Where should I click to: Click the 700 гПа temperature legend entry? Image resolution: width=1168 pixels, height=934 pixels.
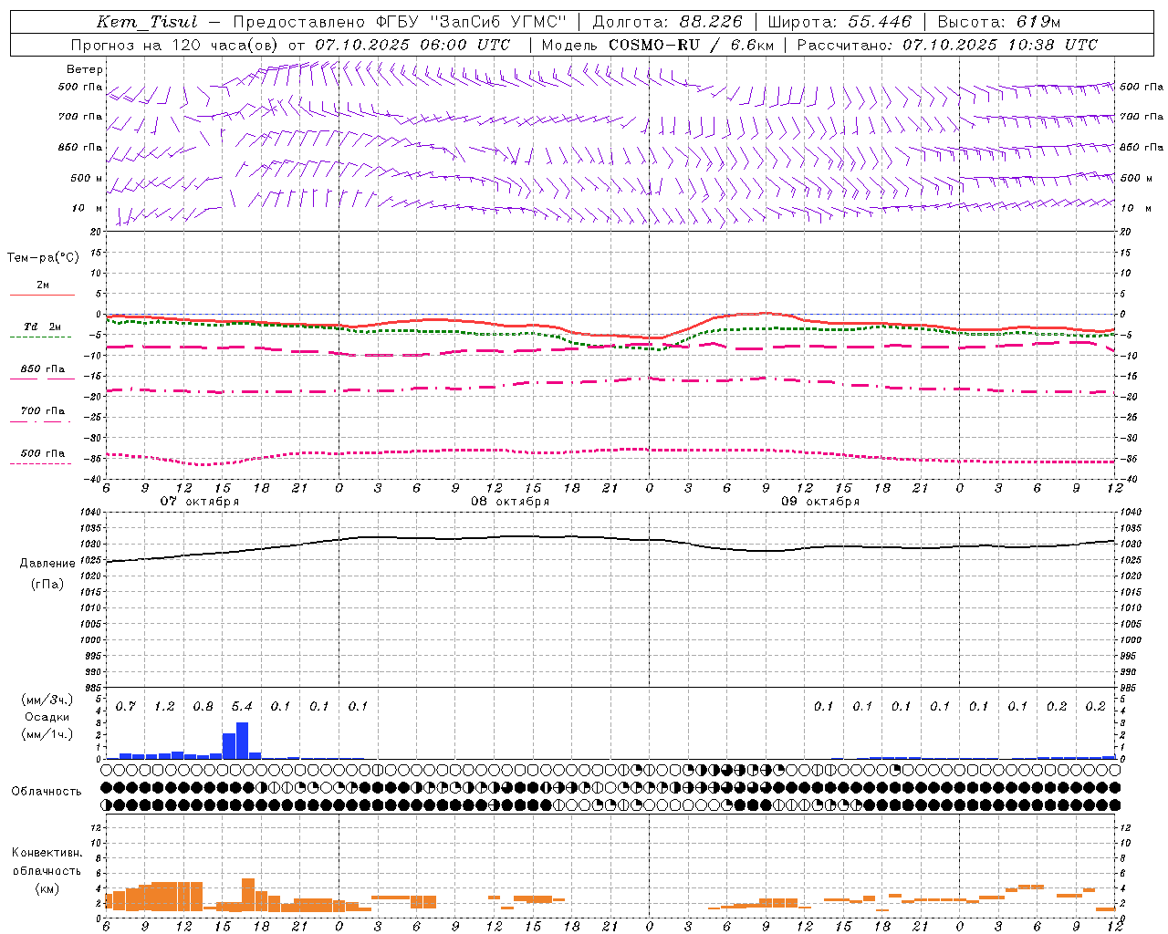click(43, 411)
